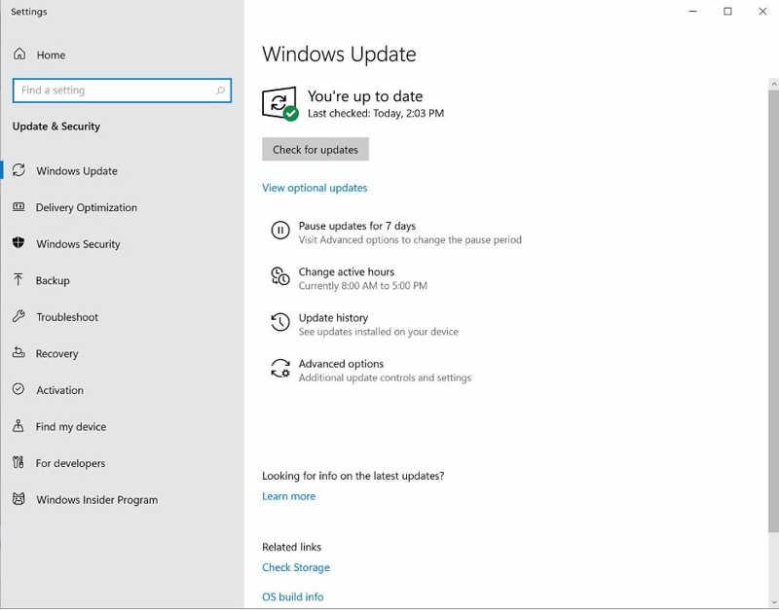Click the Learn more link
Image resolution: width=779 pixels, height=610 pixels.
[x=288, y=496]
